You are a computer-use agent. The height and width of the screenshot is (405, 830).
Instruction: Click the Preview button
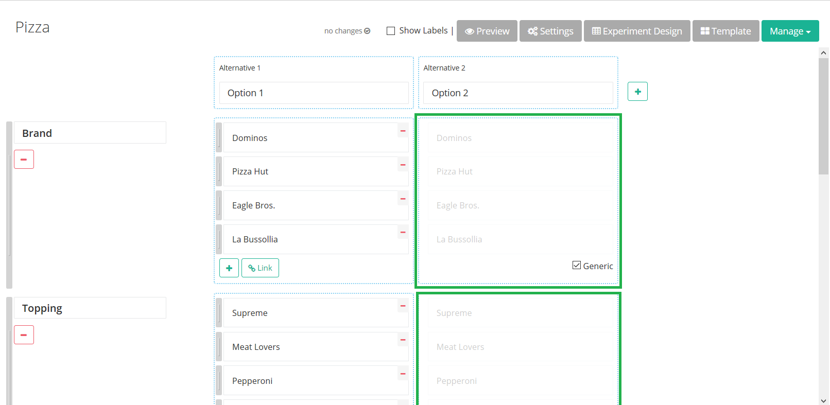487,31
